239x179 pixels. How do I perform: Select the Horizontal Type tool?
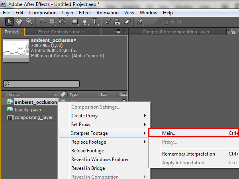coord(95,21)
